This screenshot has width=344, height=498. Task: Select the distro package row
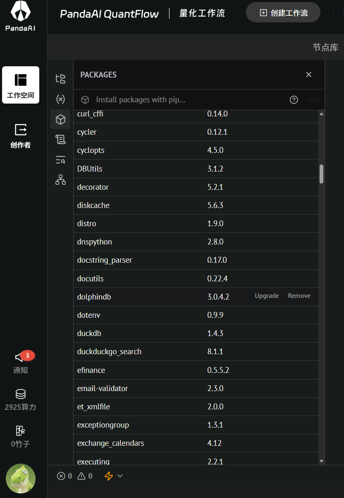tap(196, 223)
